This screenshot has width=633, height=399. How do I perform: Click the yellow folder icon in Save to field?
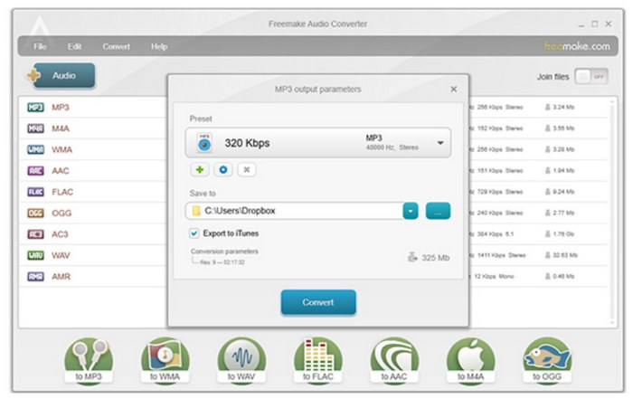coord(196,211)
